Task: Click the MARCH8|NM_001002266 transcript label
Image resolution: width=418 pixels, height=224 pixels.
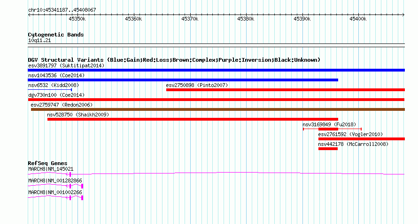Action: click(55, 192)
